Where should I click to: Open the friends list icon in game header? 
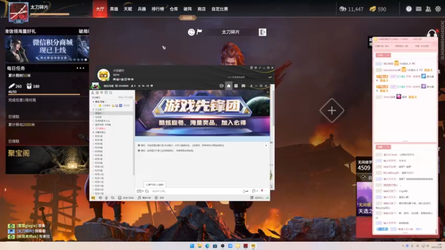[x=428, y=9]
